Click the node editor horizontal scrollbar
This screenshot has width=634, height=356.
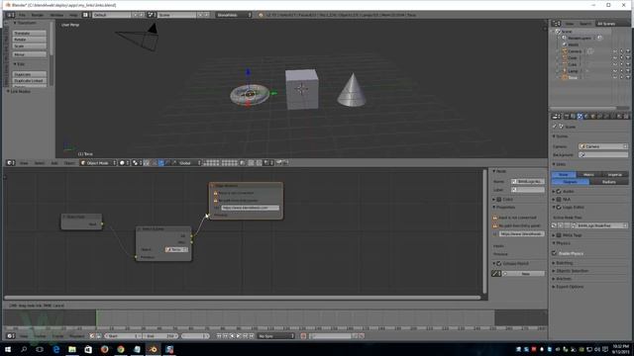click(242, 298)
